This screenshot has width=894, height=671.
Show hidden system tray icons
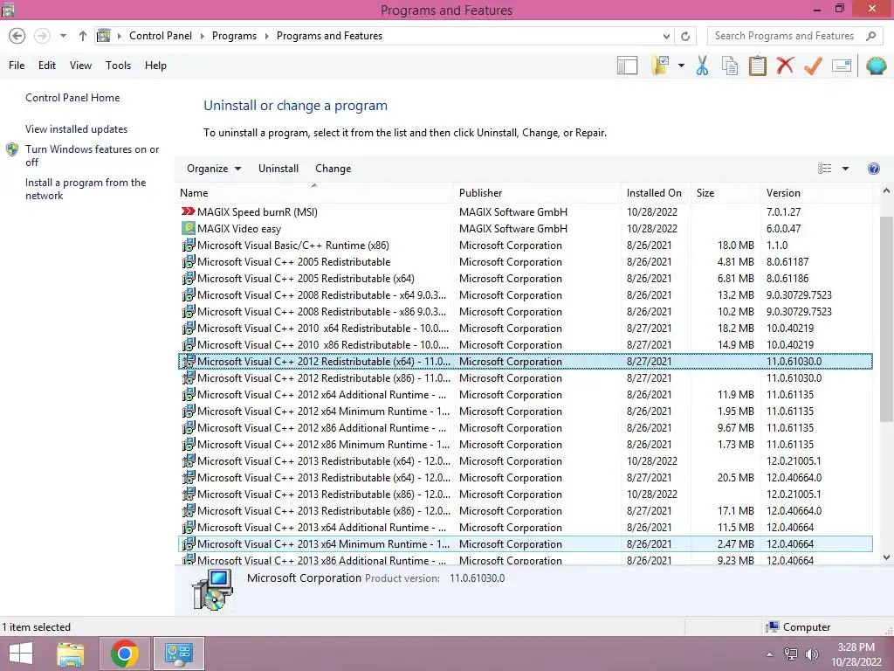pyautogui.click(x=769, y=654)
